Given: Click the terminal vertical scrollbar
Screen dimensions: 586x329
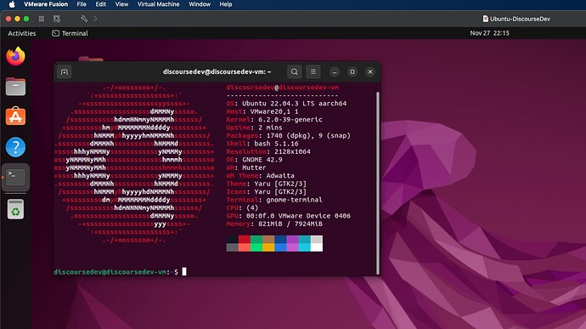Looking at the screenshot, I should (x=378, y=183).
